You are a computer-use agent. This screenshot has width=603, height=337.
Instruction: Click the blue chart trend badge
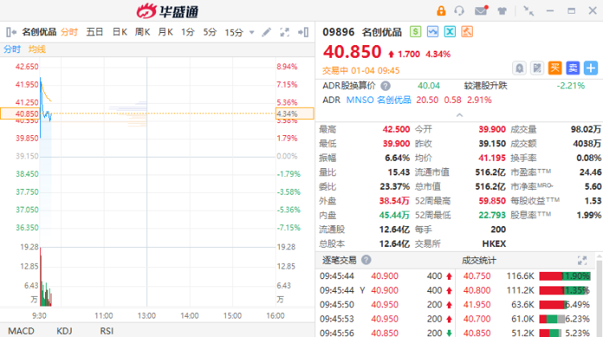pyautogui.click(x=433, y=31)
